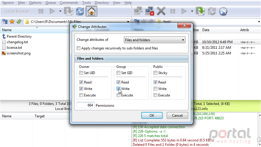Screen dimensions: 261x147
Task: Open the Commands menu
Action: (69, 3)
